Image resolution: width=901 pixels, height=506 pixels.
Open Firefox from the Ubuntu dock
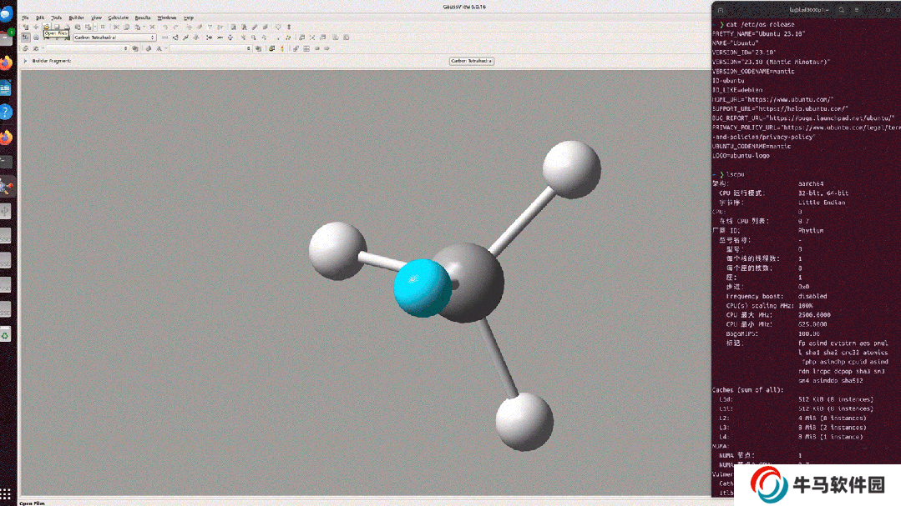click(x=7, y=63)
